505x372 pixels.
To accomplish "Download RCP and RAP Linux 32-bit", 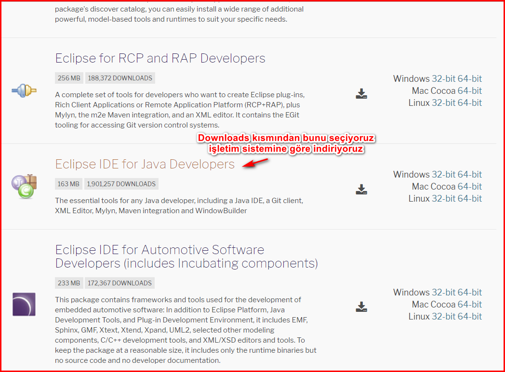I will coord(443,103).
